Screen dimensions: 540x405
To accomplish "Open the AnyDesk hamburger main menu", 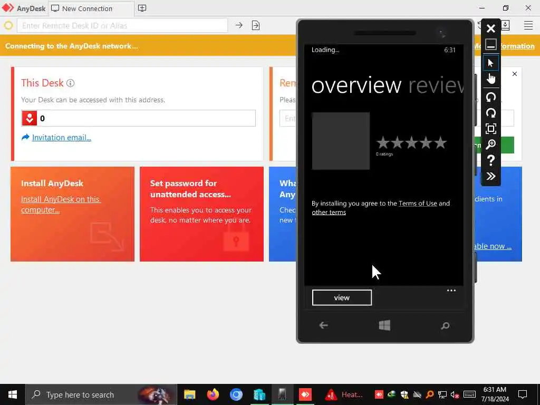I will pyautogui.click(x=528, y=25).
